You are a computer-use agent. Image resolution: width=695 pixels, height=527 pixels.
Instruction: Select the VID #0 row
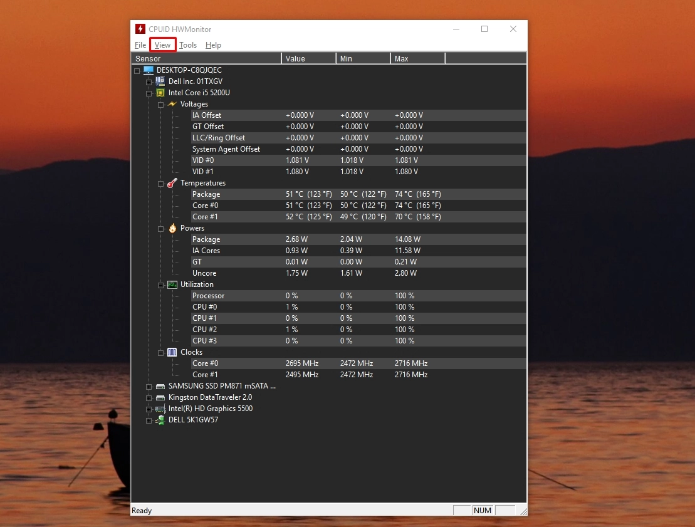point(358,160)
